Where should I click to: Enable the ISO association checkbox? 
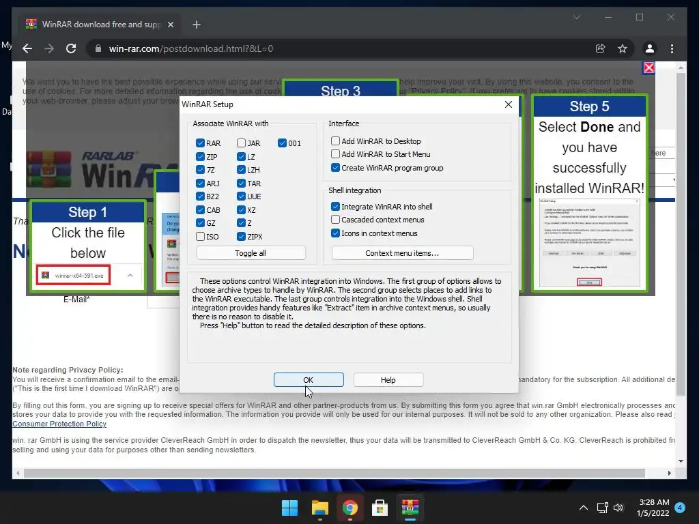pyautogui.click(x=200, y=237)
